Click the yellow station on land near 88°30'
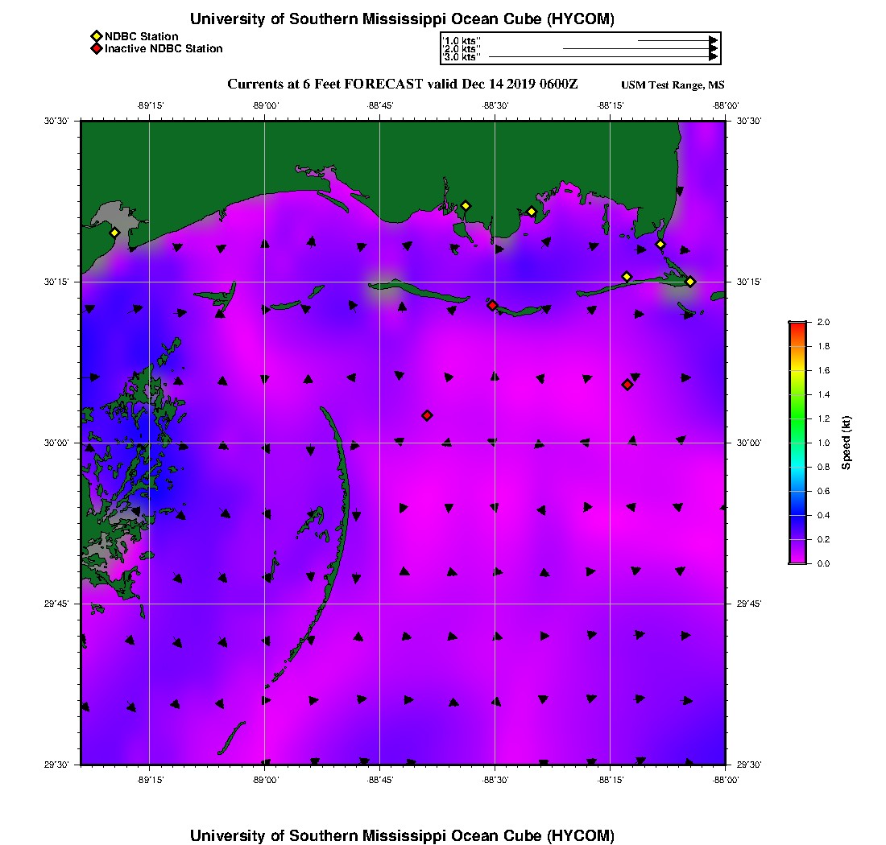This screenshot has width=886, height=845. (x=466, y=206)
